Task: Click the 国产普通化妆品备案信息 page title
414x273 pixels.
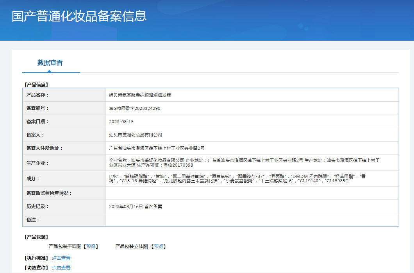Action: (x=79, y=16)
